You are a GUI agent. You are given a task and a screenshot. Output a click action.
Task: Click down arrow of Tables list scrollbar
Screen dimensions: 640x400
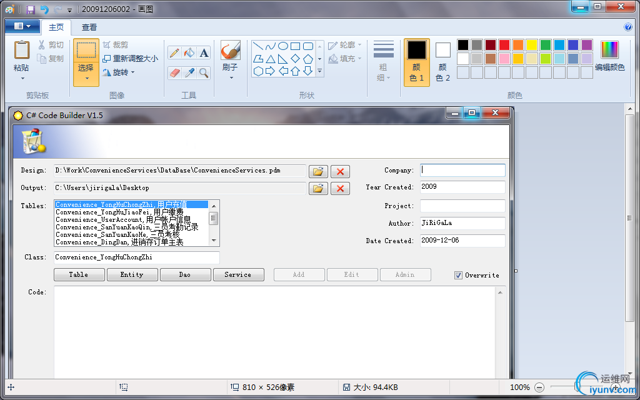tap(214, 241)
